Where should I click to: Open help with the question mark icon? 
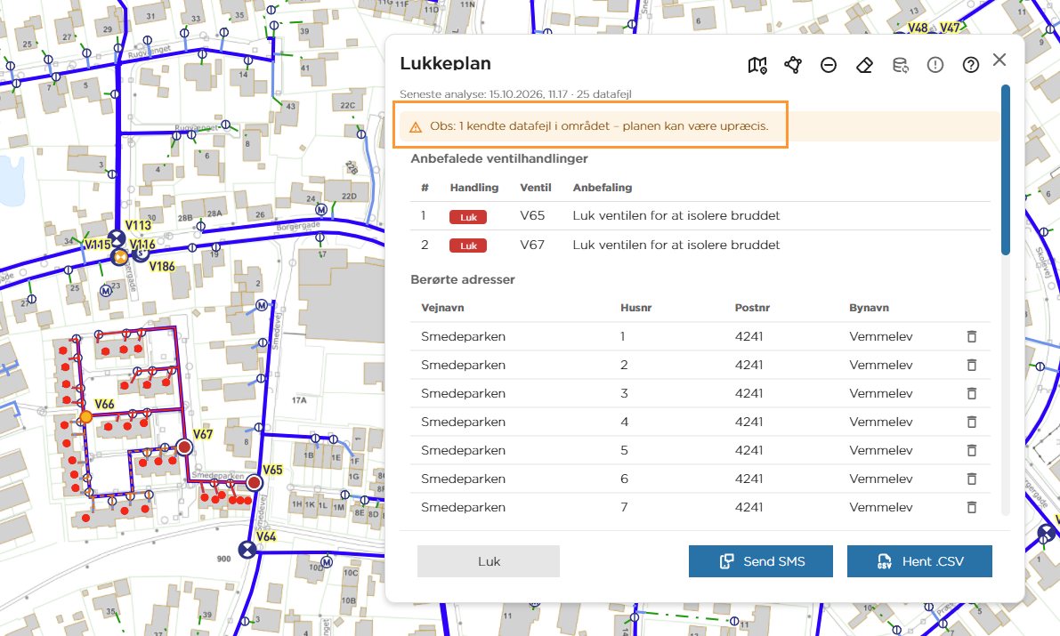tap(971, 65)
